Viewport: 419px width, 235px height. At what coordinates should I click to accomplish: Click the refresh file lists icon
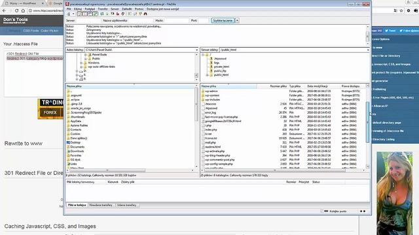pos(102,14)
